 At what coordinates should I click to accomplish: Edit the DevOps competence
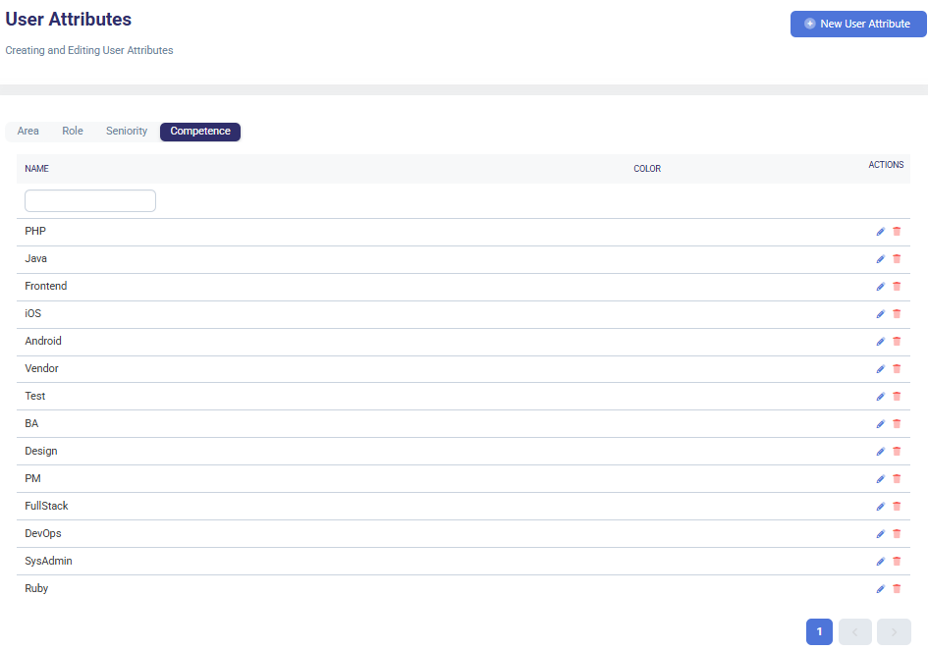(x=880, y=534)
